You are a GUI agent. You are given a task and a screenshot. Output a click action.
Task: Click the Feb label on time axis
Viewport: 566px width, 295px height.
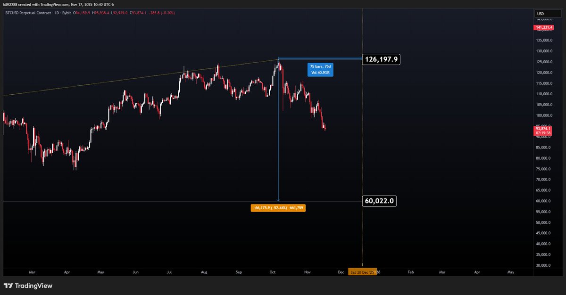point(411,272)
